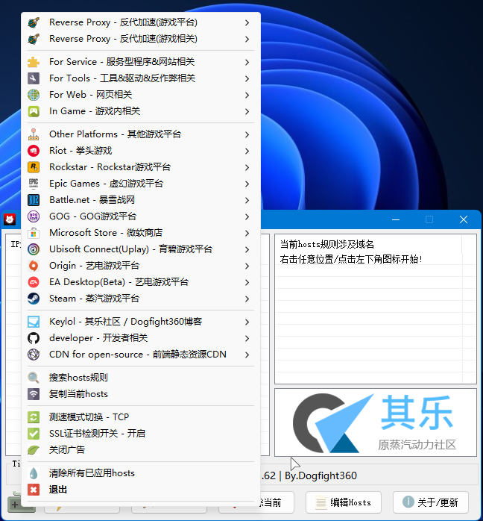483x521 pixels.
Task: Click the red X icon beside 退出
Action: tap(34, 490)
